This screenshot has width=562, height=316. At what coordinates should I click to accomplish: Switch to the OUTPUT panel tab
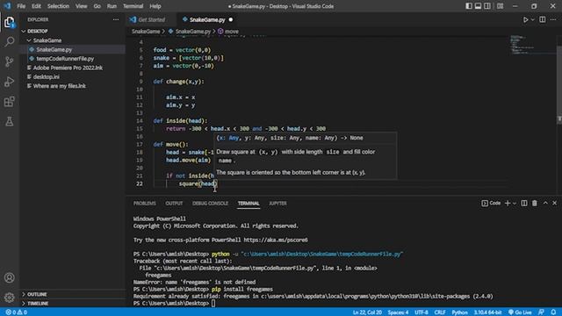click(x=174, y=203)
